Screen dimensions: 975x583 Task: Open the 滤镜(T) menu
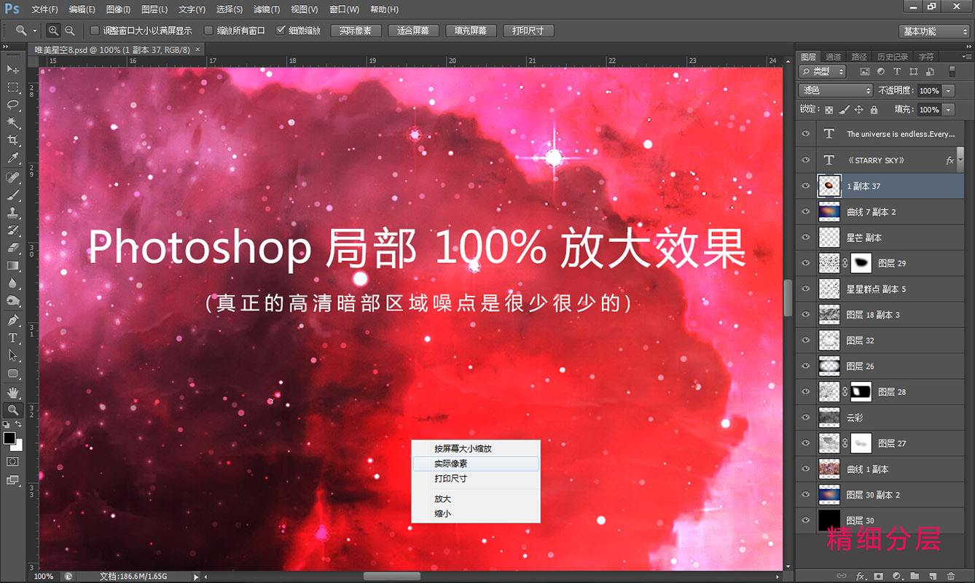pyautogui.click(x=265, y=9)
